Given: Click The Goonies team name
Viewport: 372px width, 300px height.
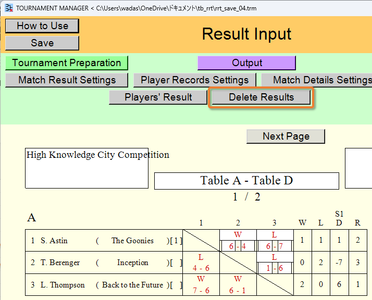Looking at the screenshot, I should coord(132,241).
